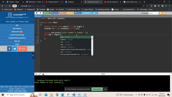This screenshot has height=97, width=172.
Task: Share on Facebook via sidebar icon
Action: tap(10, 48)
